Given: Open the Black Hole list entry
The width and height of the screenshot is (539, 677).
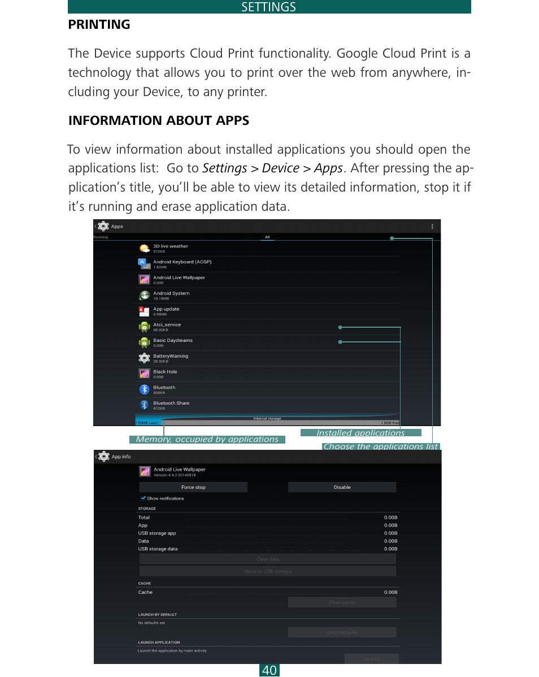Looking at the screenshot, I should [x=268, y=374].
